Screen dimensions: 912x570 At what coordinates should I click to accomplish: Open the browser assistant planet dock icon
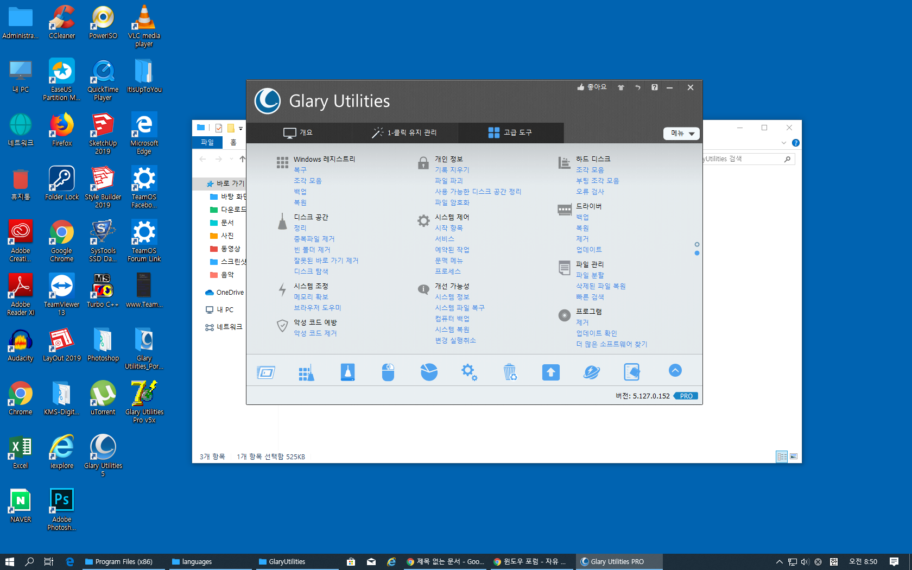coord(591,372)
